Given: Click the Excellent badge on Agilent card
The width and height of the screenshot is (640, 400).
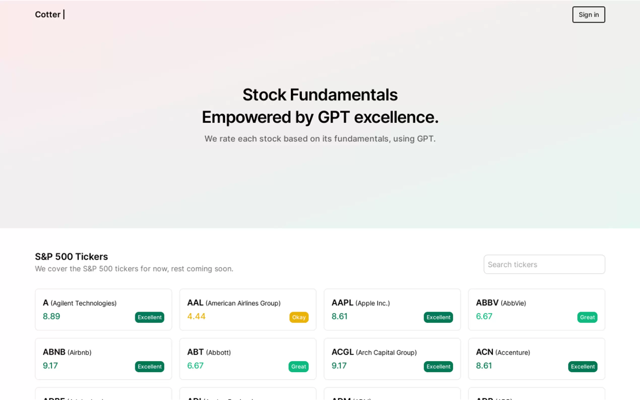Looking at the screenshot, I should [x=149, y=317].
